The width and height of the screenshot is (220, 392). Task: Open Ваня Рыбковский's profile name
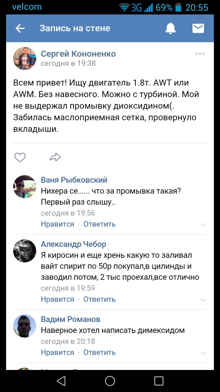pyautogui.click(x=74, y=180)
